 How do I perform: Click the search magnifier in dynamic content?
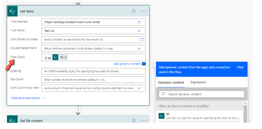pyautogui.click(x=163, y=94)
